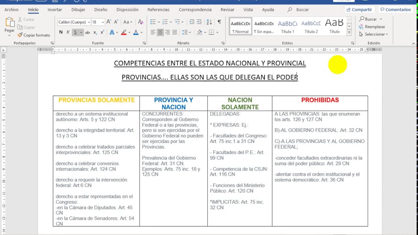Insert a multilevel list
This screenshot has height=235, width=418.
177,22
